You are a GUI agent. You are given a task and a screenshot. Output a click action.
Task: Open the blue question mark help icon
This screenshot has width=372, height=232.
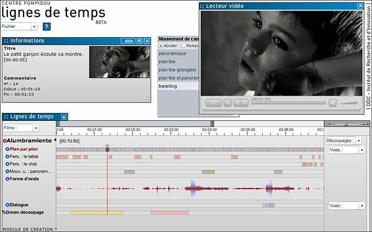[46, 27]
